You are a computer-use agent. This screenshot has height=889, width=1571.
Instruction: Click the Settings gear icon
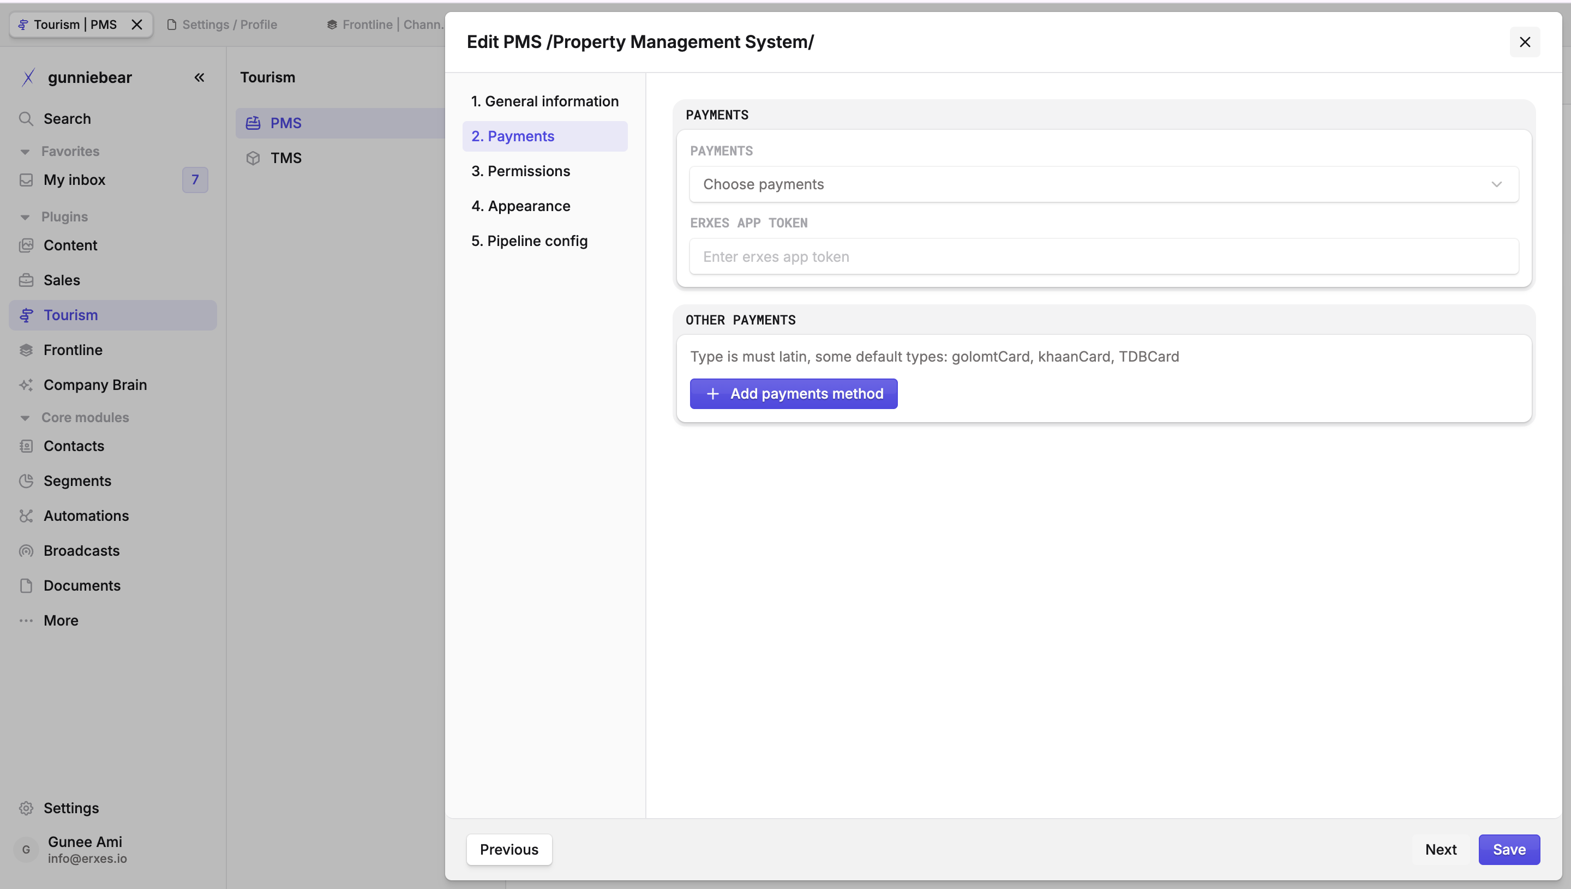(x=26, y=808)
